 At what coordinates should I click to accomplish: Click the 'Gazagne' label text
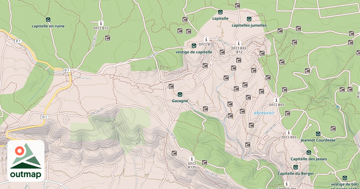click(x=180, y=101)
